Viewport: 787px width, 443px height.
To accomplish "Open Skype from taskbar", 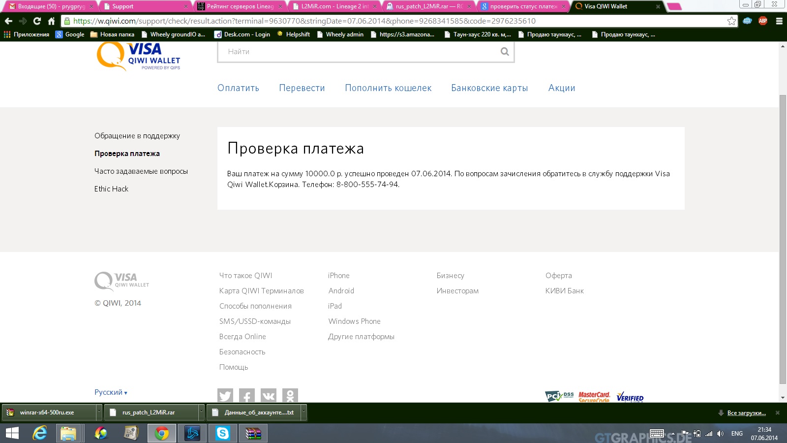I will click(223, 433).
